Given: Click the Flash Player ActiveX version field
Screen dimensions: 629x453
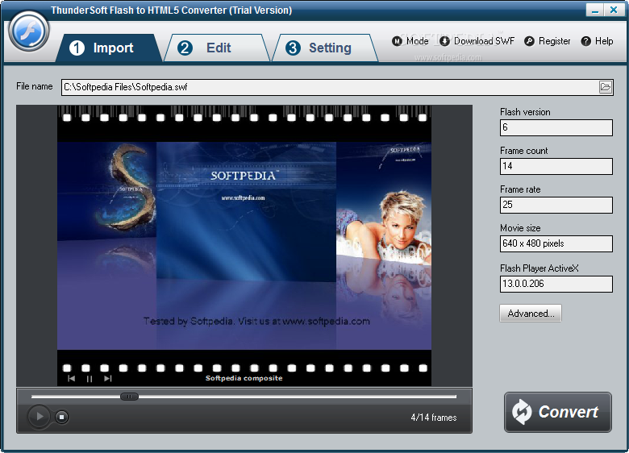Looking at the screenshot, I should (556, 284).
